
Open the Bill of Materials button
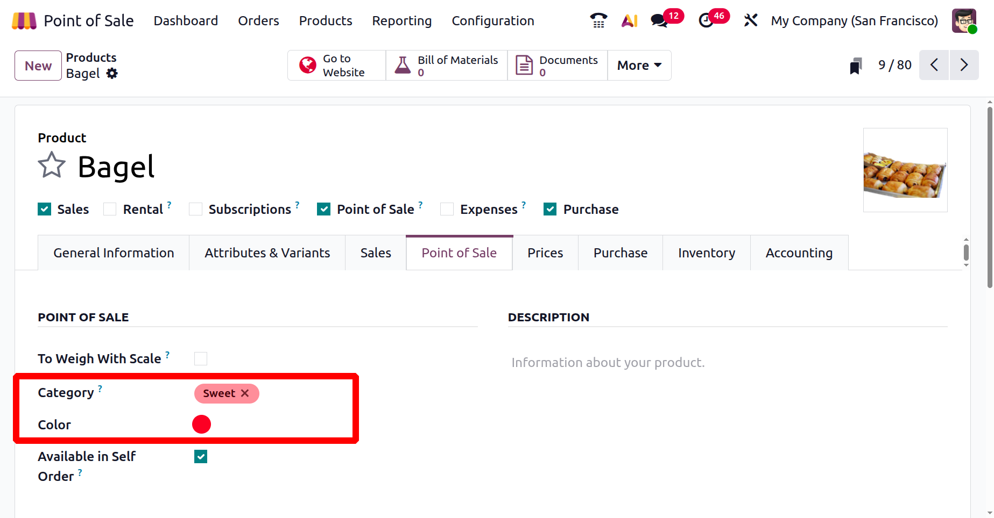point(447,66)
